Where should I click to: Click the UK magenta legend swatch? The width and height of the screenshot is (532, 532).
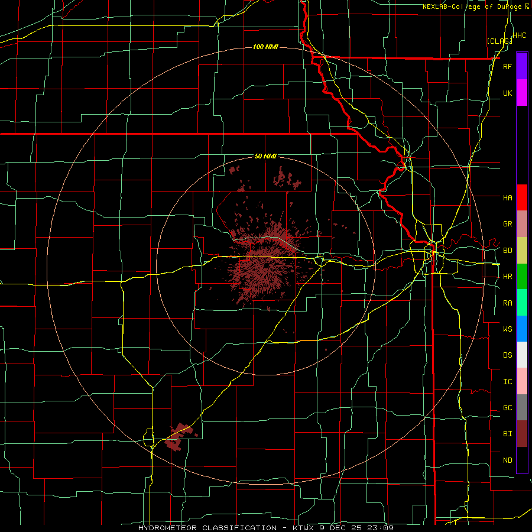point(522,93)
